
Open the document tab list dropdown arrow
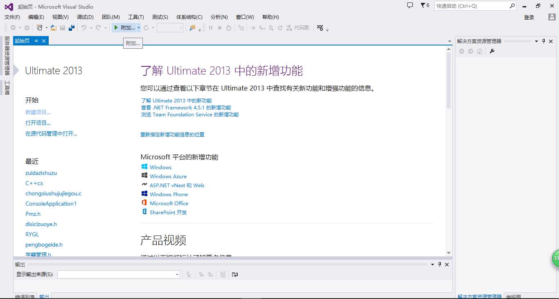[450, 41]
